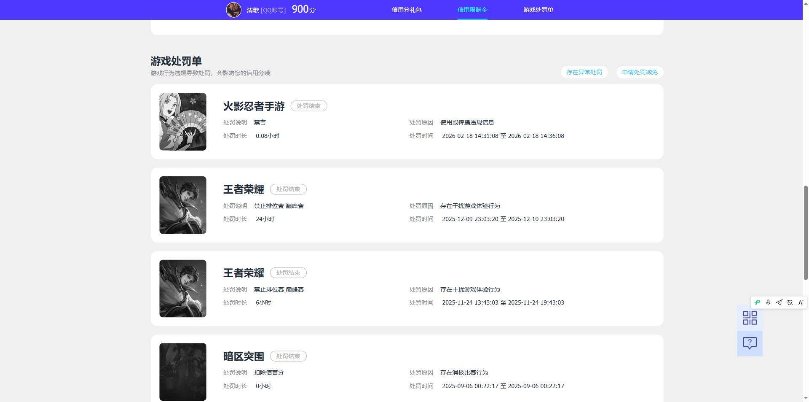Click the 处罚结束 badge on the 6小时 王者荣耀 card
The image size is (809, 402).
point(288,273)
